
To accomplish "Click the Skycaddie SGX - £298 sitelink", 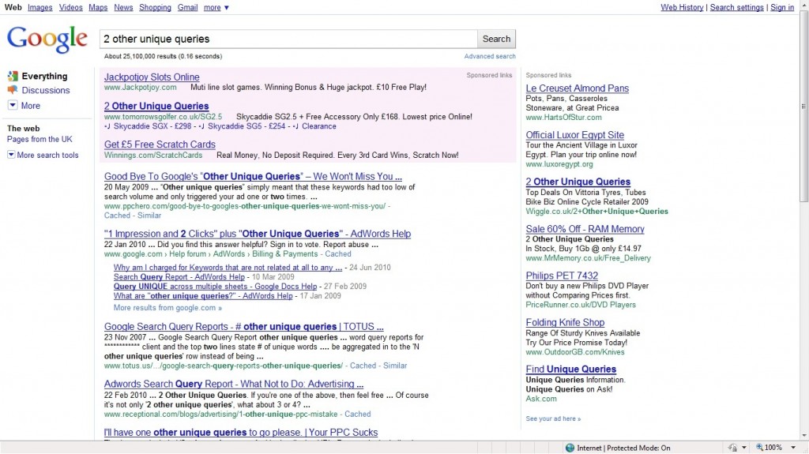I will click(152, 126).
